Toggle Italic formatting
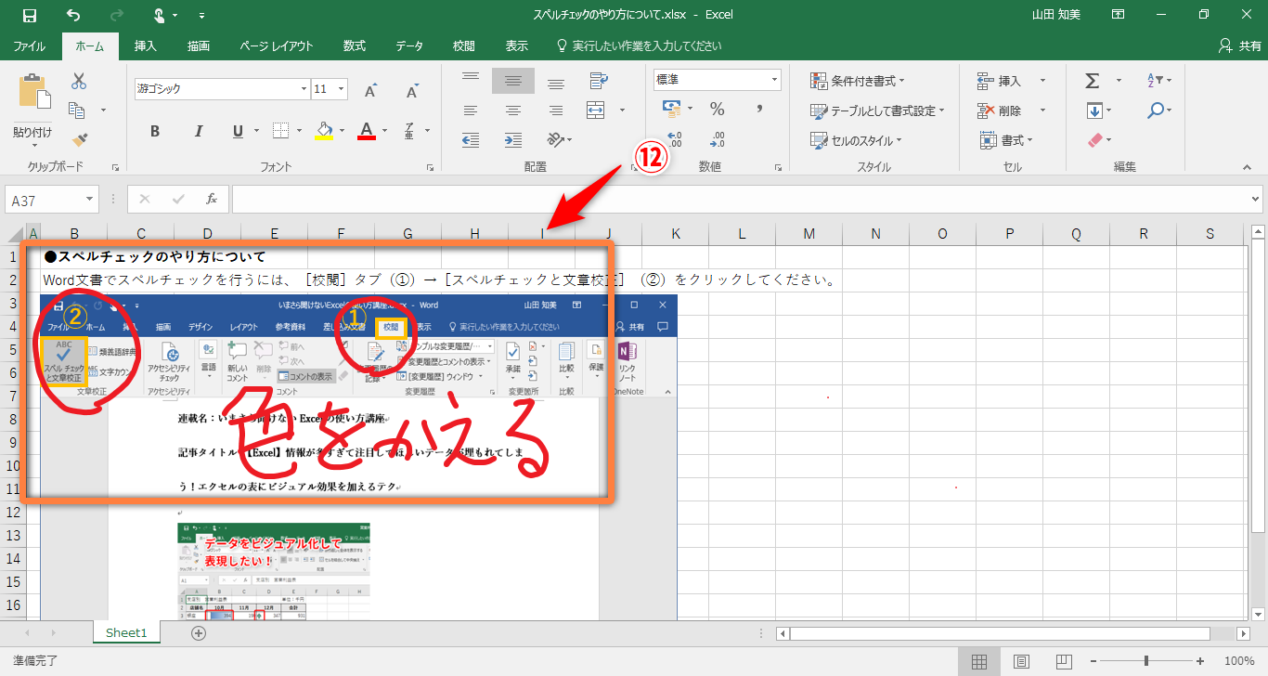 pos(197,131)
